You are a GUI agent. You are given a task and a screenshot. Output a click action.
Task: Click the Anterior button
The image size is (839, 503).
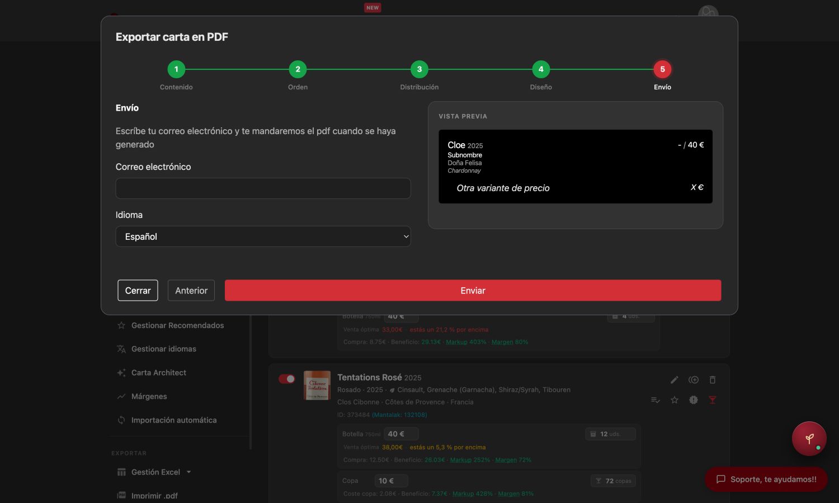pyautogui.click(x=191, y=291)
